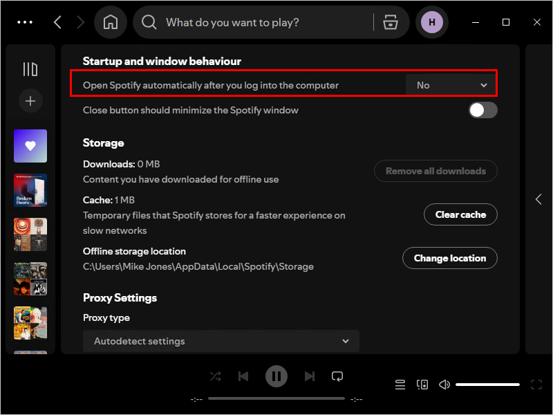
Task: Open Liked Songs heart playlist
Action: tap(30, 146)
